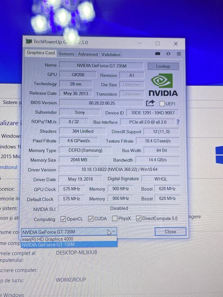The image size is (223, 297).
Task: Click the Default Clock value 575 MHz
Action: click(x=71, y=199)
